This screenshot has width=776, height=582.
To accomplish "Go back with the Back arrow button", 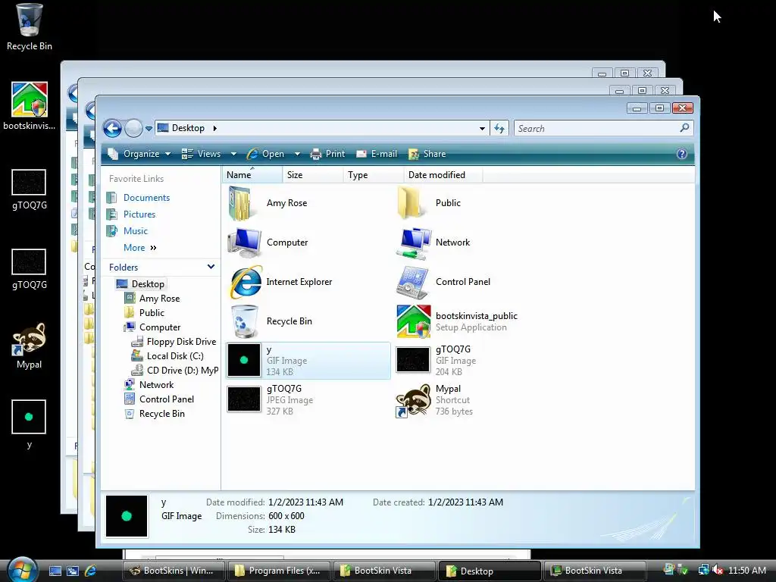I will [x=112, y=128].
